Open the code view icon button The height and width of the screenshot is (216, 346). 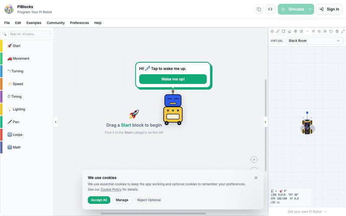coord(270,9)
